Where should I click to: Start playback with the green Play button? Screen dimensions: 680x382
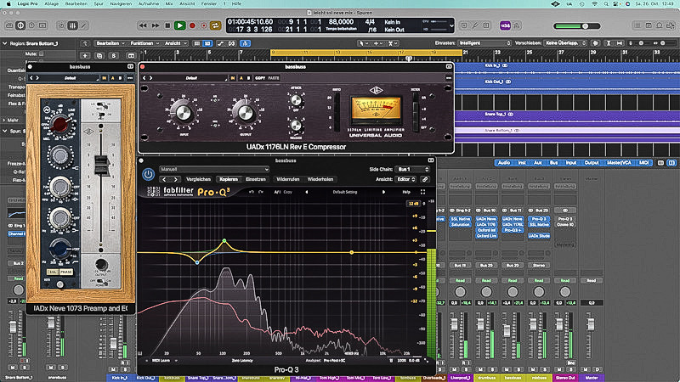[179, 25]
